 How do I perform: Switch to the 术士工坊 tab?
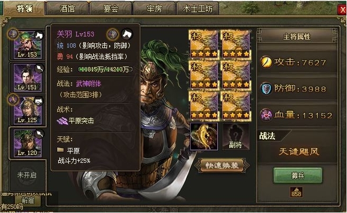198,8
